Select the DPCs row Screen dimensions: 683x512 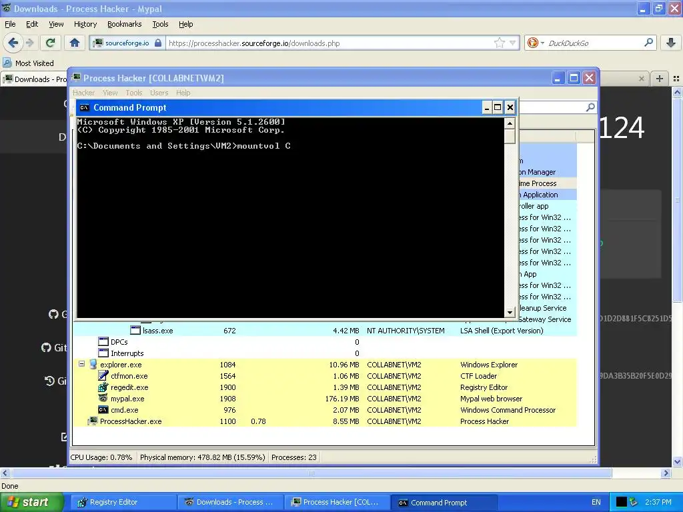pyautogui.click(x=325, y=342)
